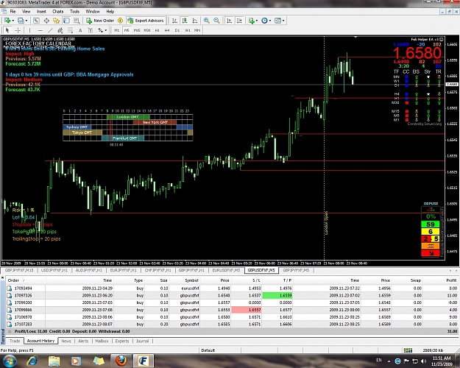Set timeframe to H4

[x=167, y=30]
